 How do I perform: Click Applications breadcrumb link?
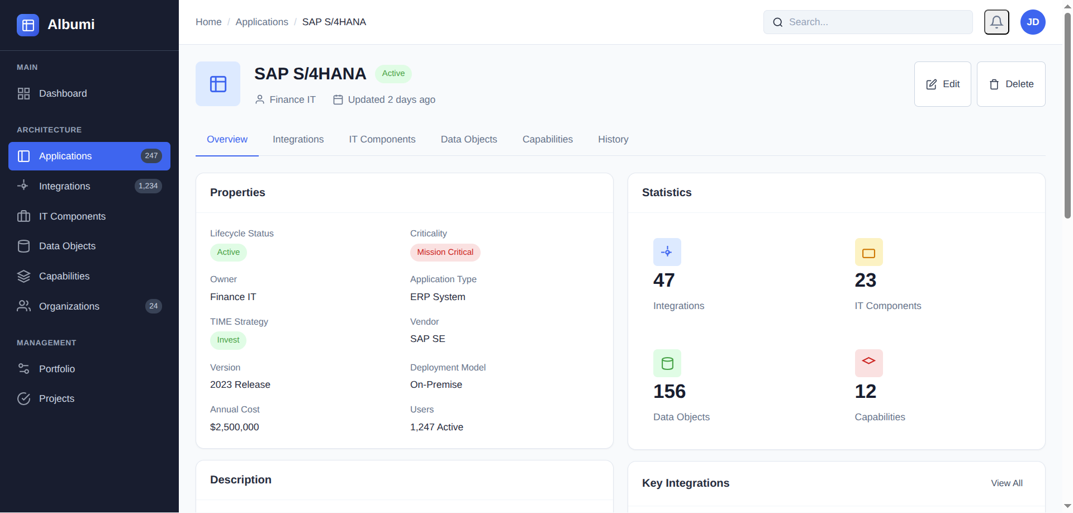point(262,22)
